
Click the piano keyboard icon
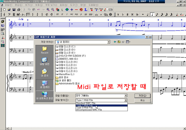tap(110, 10)
